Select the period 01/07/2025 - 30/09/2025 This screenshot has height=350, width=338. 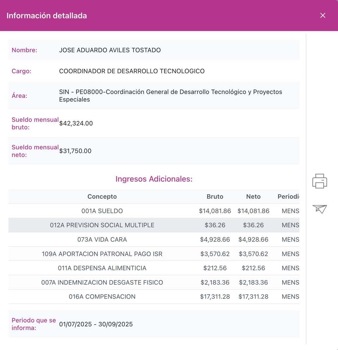[x=96, y=324]
